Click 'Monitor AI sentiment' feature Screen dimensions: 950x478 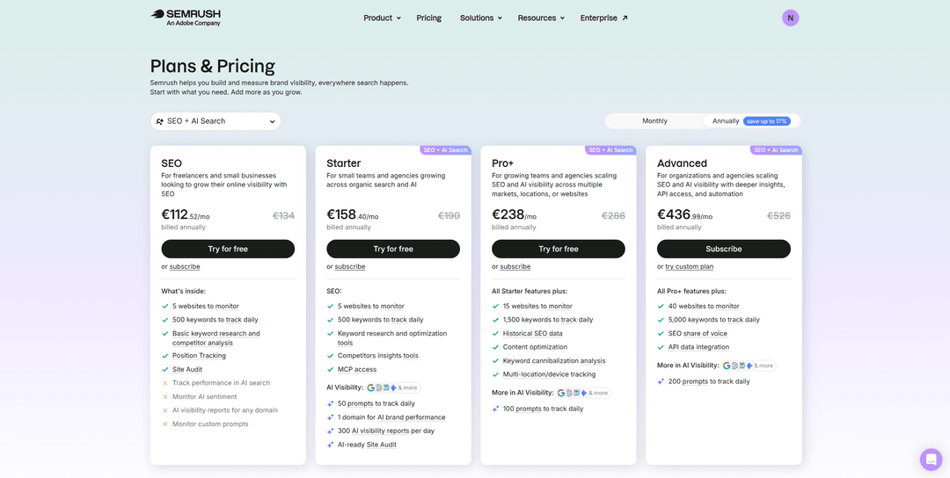[207, 397]
